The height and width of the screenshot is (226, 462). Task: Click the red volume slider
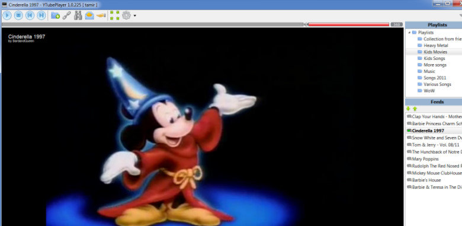click(x=348, y=24)
